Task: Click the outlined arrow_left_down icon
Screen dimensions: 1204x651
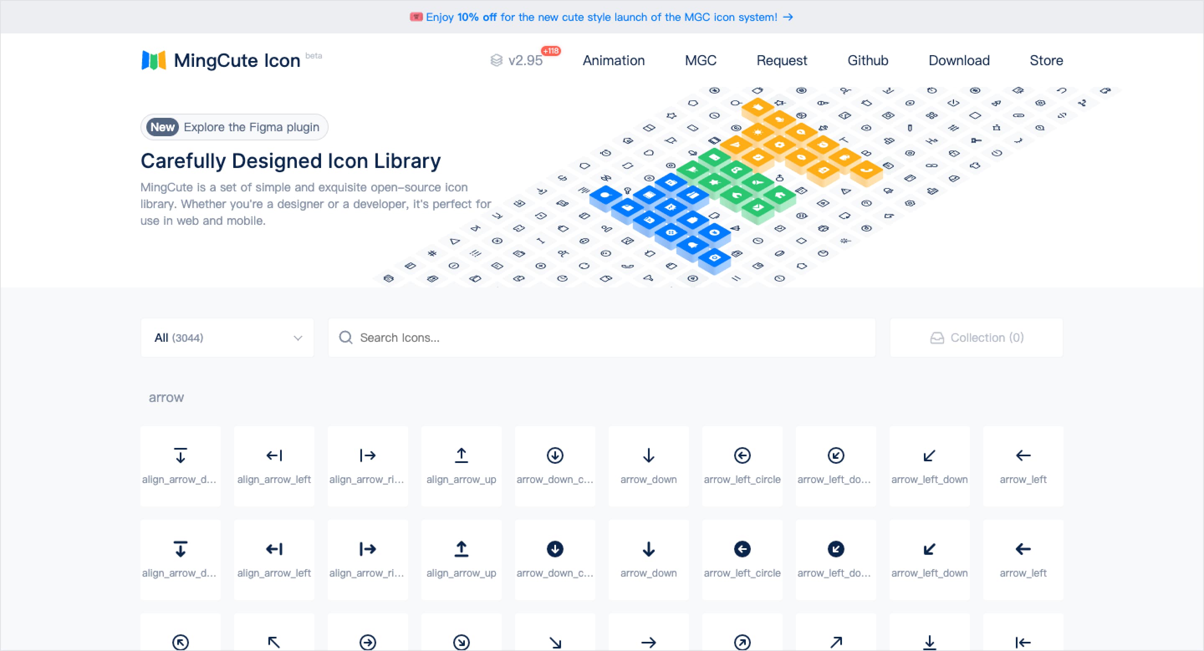Action: coord(929,456)
